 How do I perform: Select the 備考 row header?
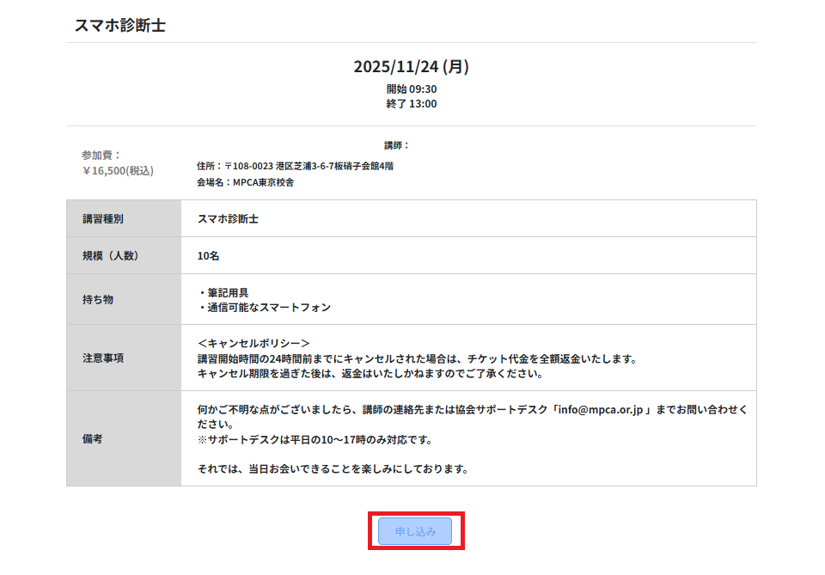93,438
